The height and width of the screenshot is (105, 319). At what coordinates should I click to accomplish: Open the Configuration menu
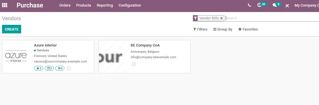130,5
